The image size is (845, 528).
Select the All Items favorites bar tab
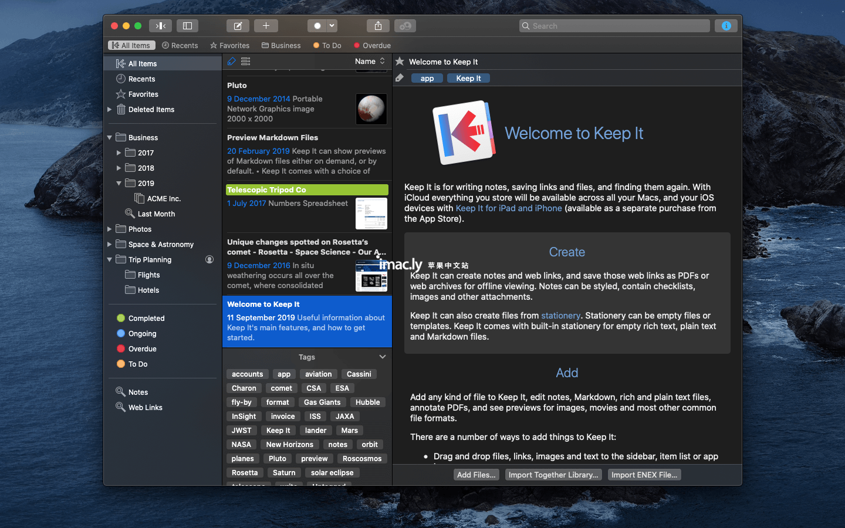(x=131, y=45)
